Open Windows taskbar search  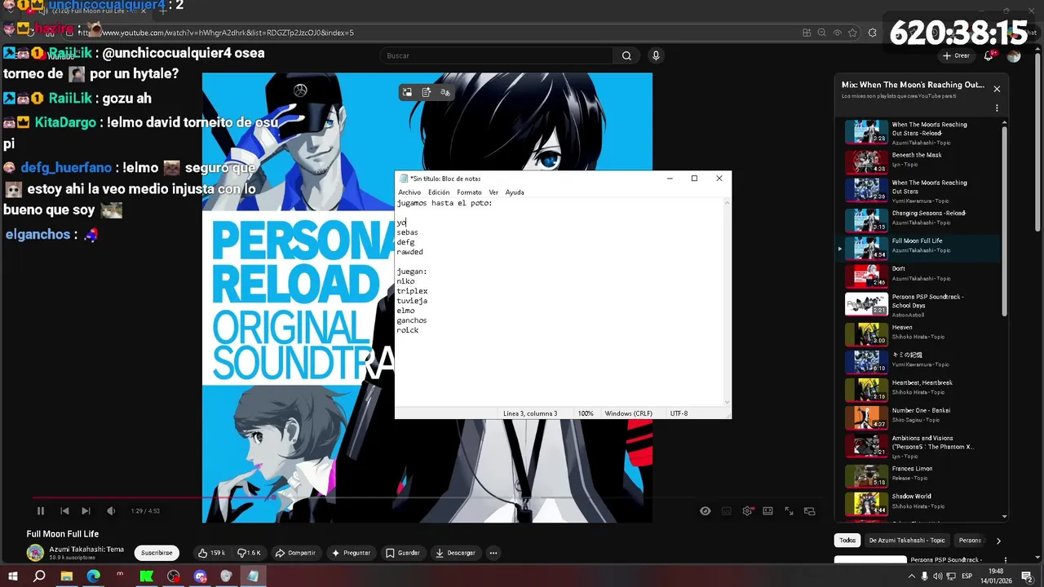tap(39, 576)
